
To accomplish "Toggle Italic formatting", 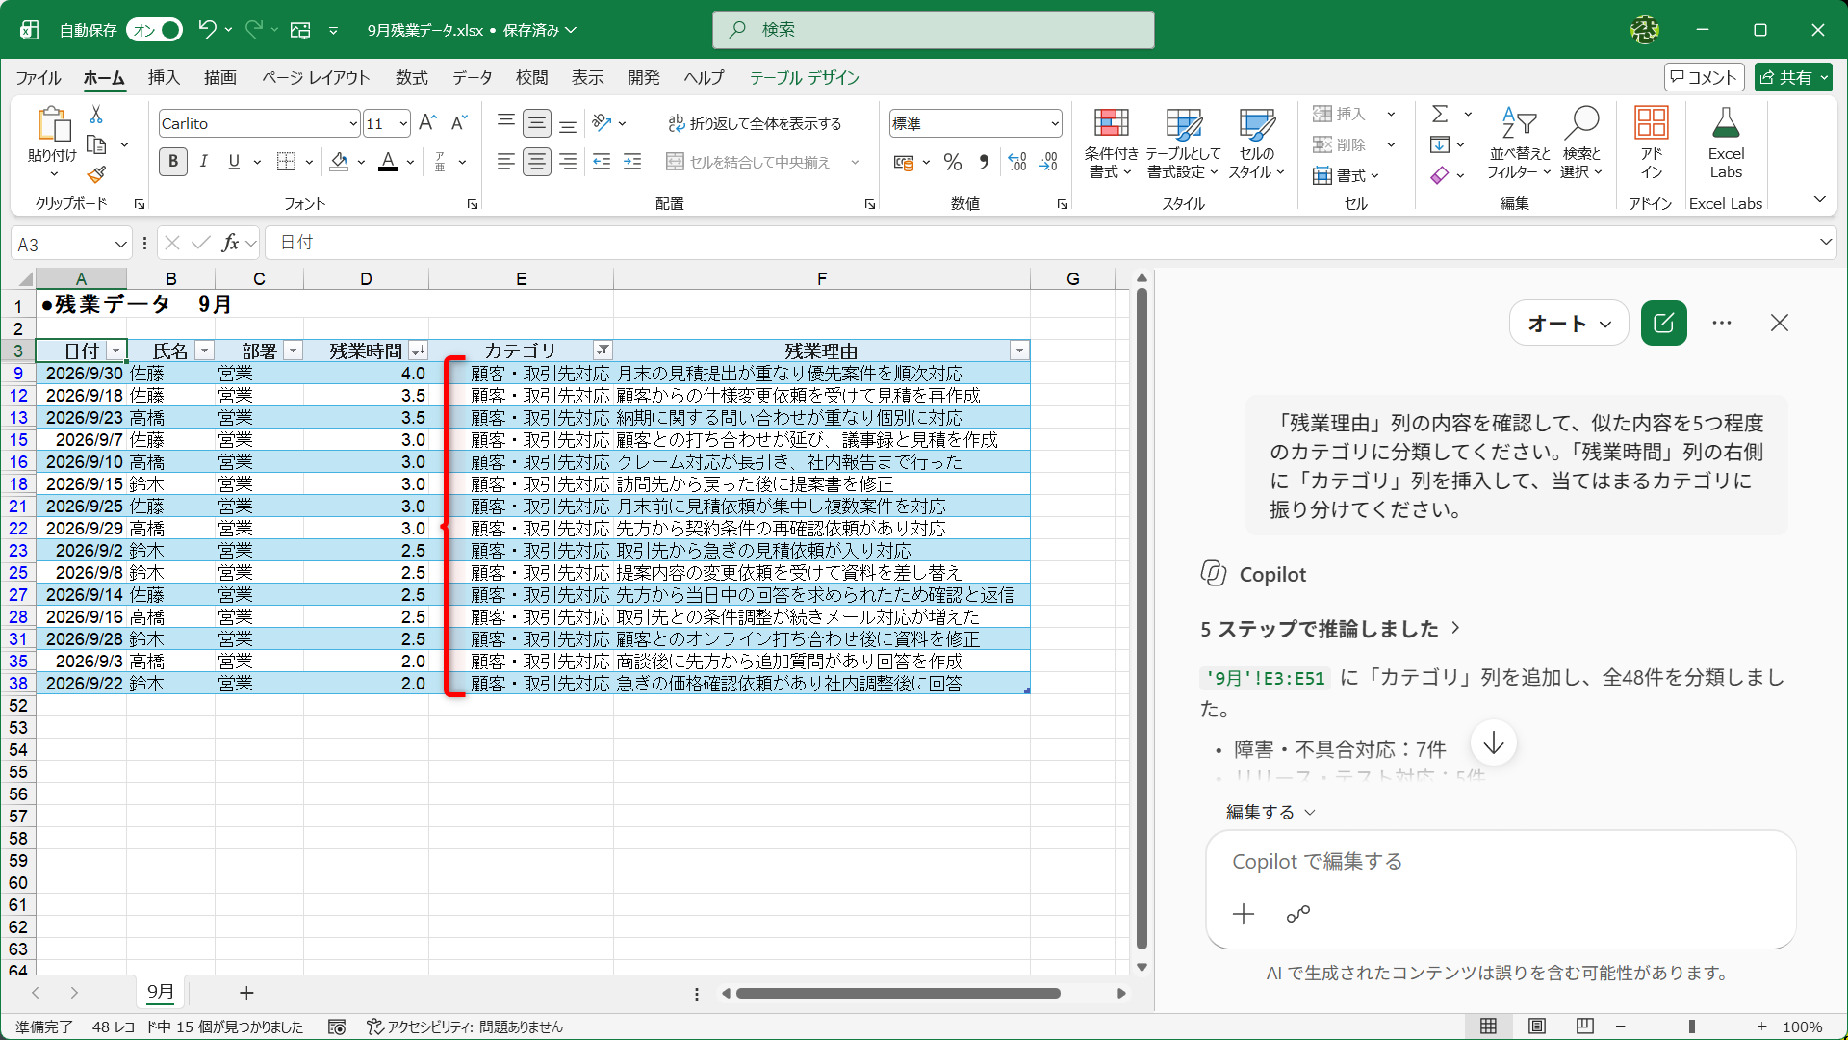I will click(203, 162).
